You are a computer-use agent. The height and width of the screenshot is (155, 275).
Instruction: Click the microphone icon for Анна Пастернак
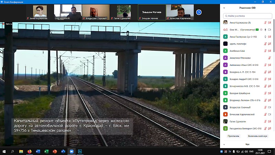click(265, 37)
